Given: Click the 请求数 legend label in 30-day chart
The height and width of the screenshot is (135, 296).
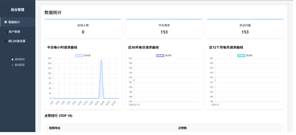Looking at the screenshot, I should [x=168, y=56].
